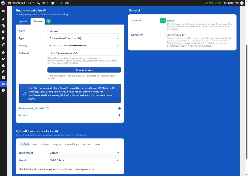Open the Settings sidebar icon

tap(3, 78)
